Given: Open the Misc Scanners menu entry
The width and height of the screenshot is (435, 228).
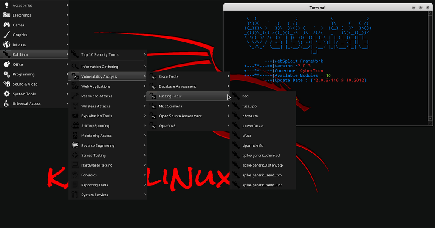Looking at the screenshot, I should [x=188, y=106].
